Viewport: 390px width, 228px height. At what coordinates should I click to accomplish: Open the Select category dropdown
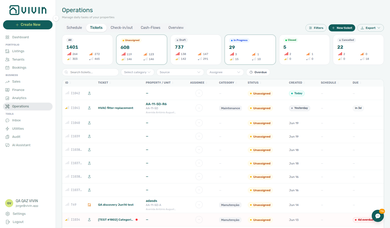click(x=137, y=72)
